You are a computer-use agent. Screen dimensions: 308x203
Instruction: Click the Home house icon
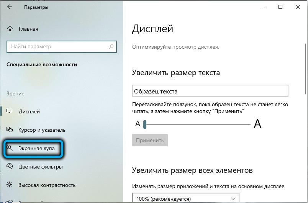[x=10, y=29]
